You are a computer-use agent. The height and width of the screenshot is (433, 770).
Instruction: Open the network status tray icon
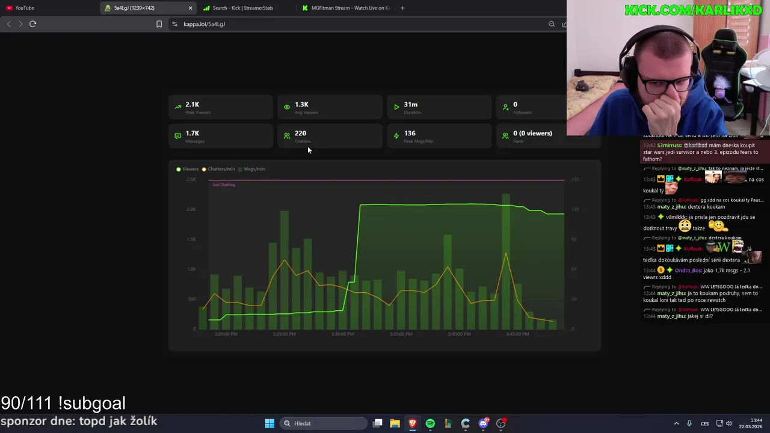719,423
